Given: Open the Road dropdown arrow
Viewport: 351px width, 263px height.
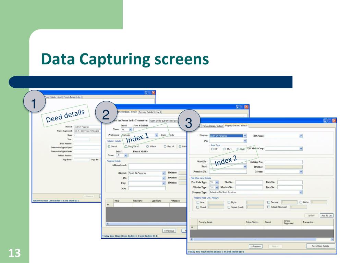Looking at the screenshot, I should point(245,167).
